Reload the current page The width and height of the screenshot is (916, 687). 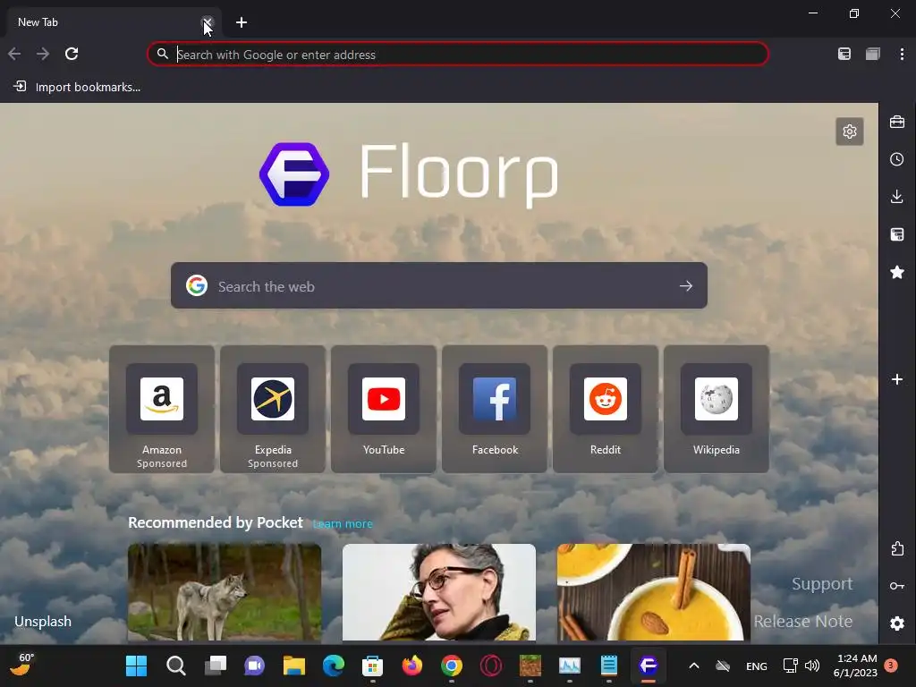click(72, 55)
